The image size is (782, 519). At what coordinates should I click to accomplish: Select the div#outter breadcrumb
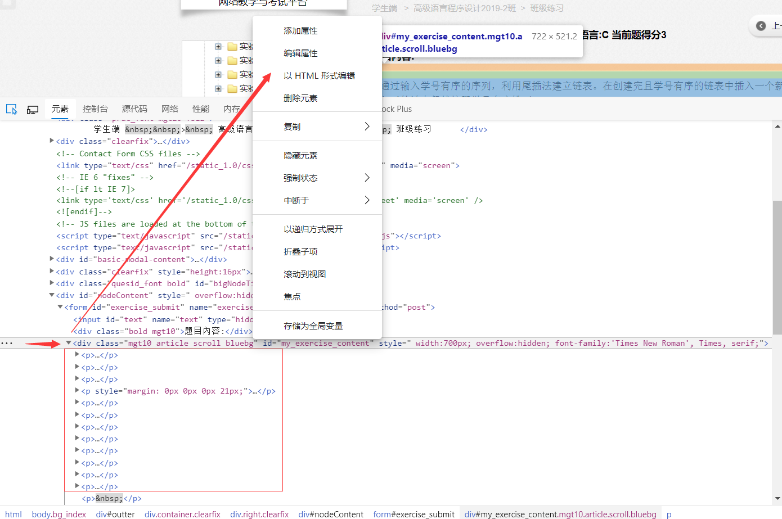pyautogui.click(x=115, y=514)
